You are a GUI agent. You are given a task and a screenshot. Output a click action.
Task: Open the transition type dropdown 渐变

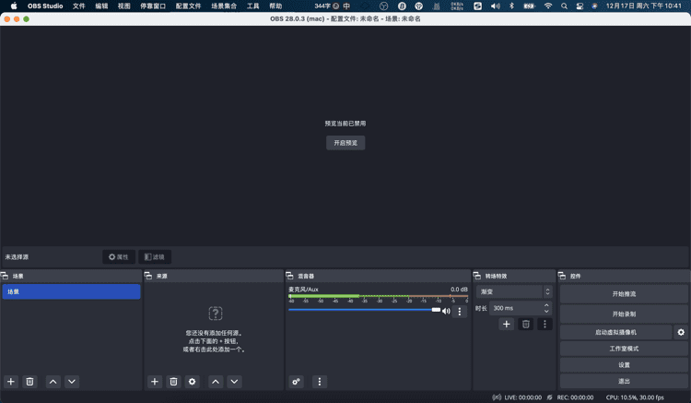click(x=514, y=291)
